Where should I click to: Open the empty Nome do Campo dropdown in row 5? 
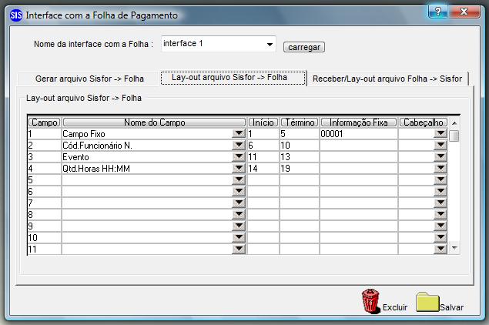pos(239,179)
